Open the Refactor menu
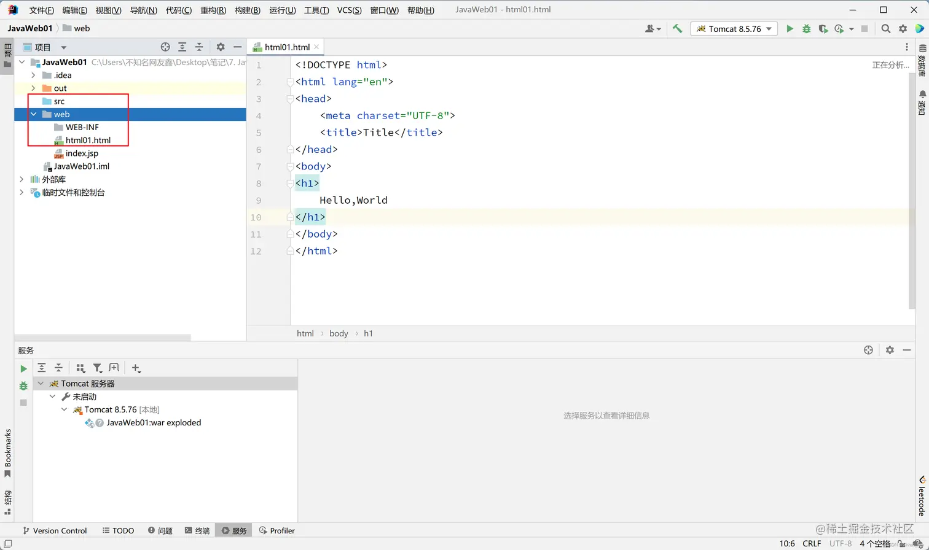The image size is (929, 550). click(213, 10)
